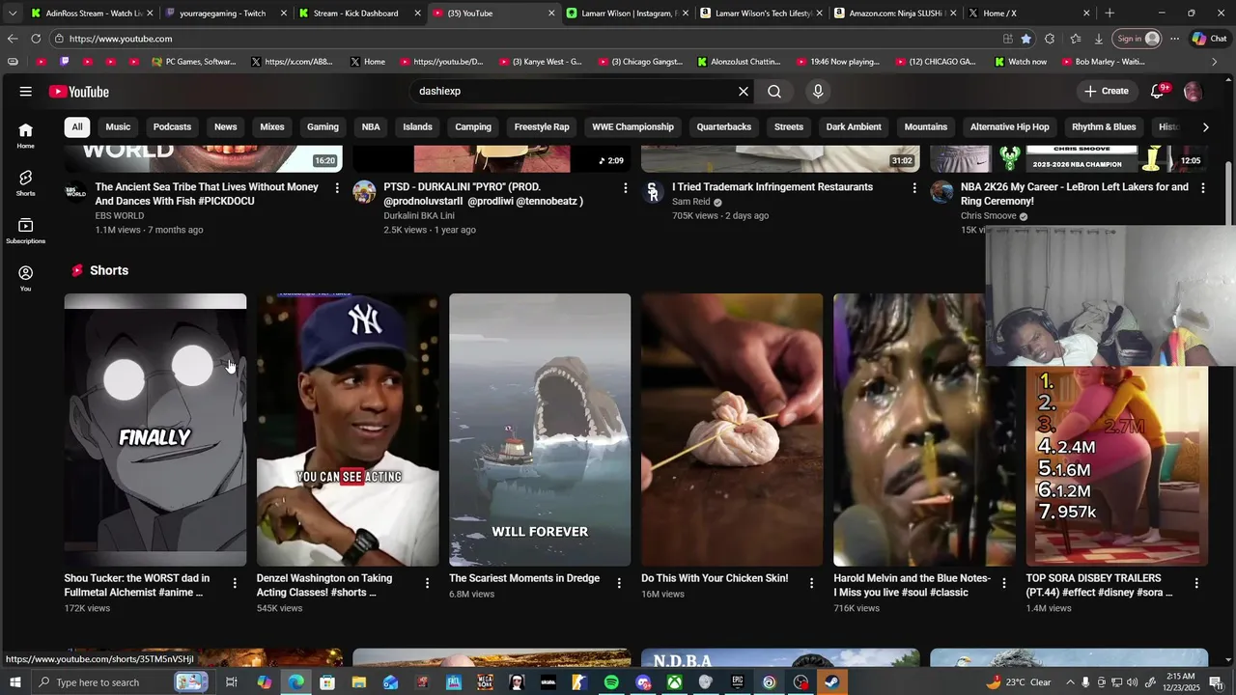Expand the bookmarks bar overflow chevron

tap(1214, 62)
